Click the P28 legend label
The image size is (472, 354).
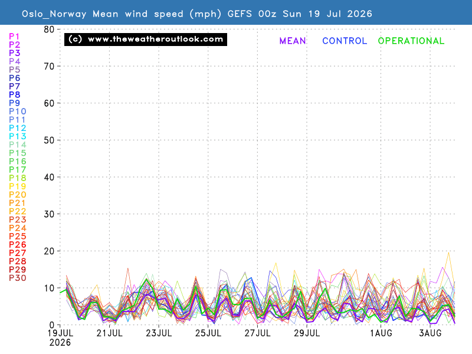point(18,261)
